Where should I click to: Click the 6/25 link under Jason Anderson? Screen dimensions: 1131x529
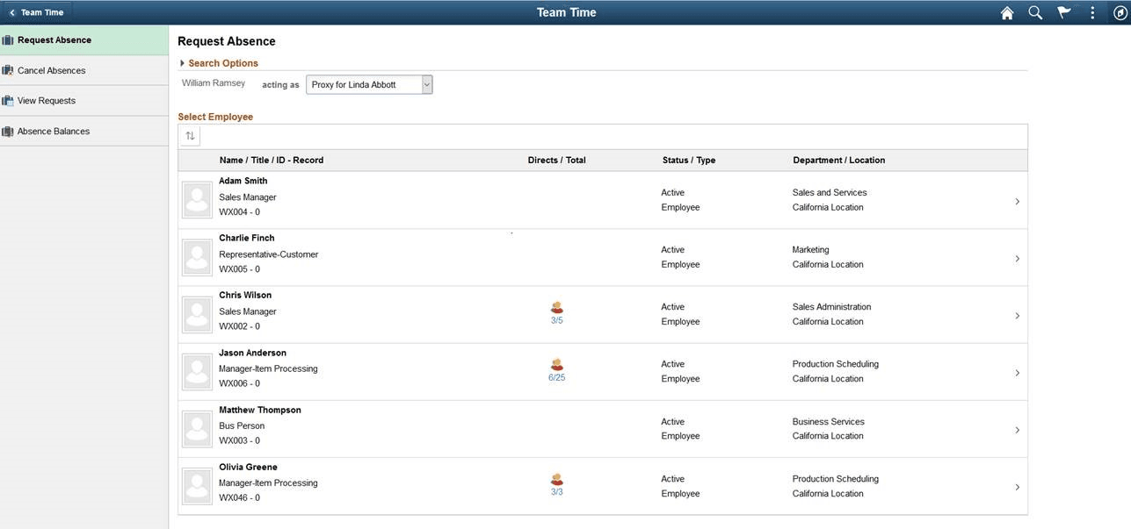555,377
